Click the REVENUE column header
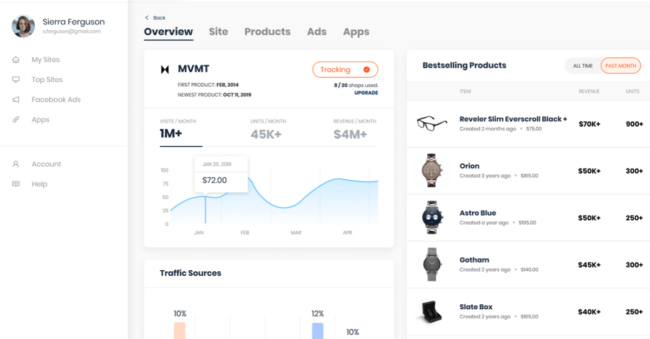 [589, 92]
